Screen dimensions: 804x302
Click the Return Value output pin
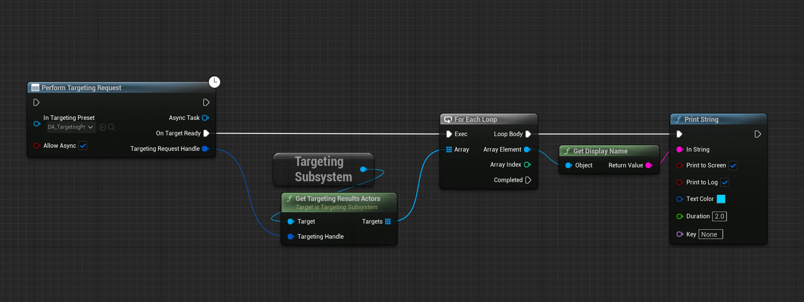[x=649, y=165]
